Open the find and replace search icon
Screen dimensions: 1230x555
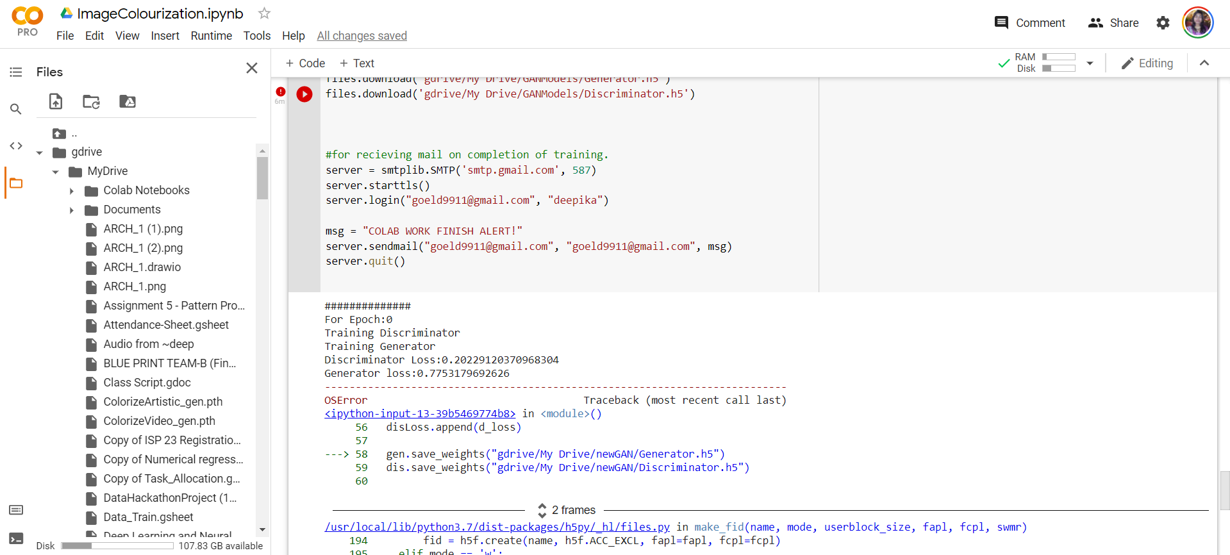pos(16,109)
